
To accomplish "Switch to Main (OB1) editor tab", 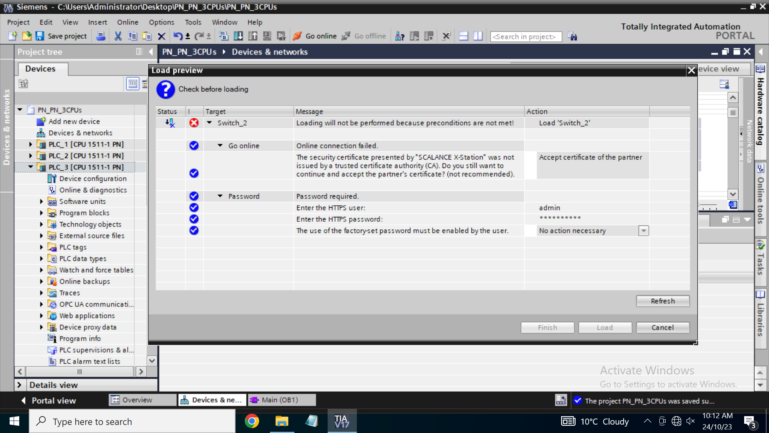I will 280,400.
